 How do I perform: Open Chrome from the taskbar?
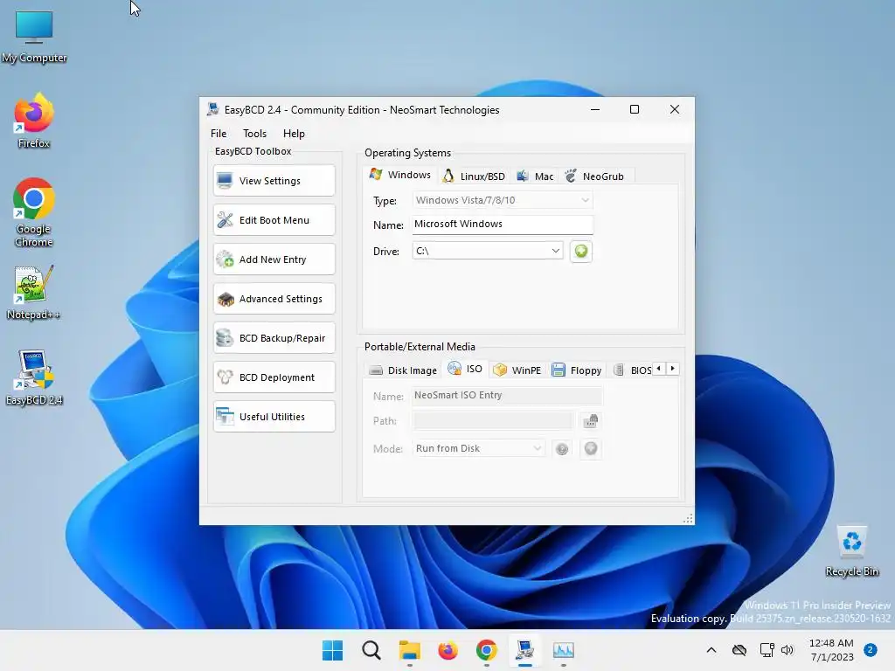(x=486, y=650)
